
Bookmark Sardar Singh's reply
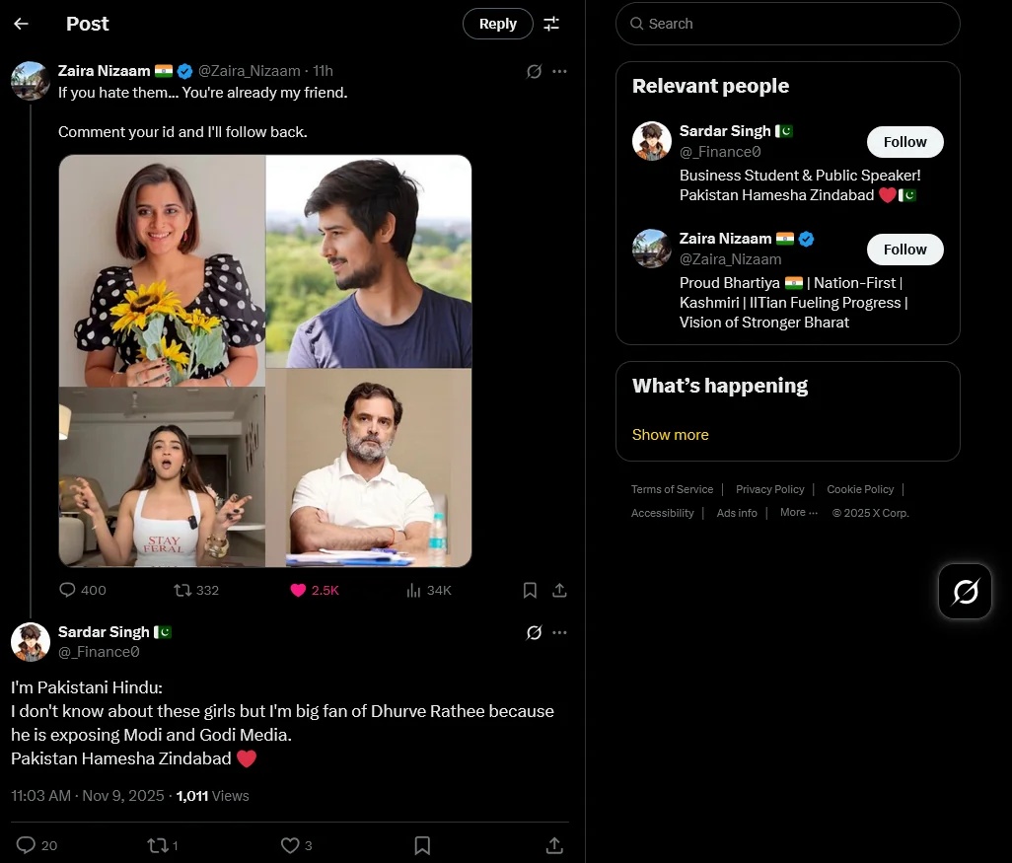423,845
